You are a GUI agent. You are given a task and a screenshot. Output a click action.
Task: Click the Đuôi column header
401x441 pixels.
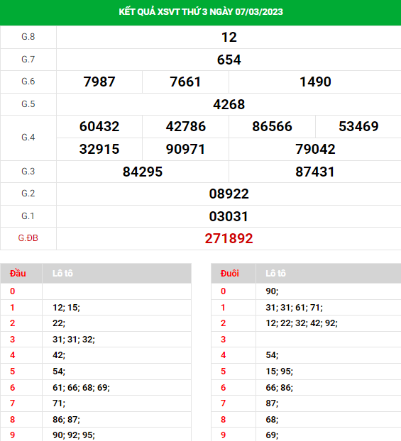230,274
